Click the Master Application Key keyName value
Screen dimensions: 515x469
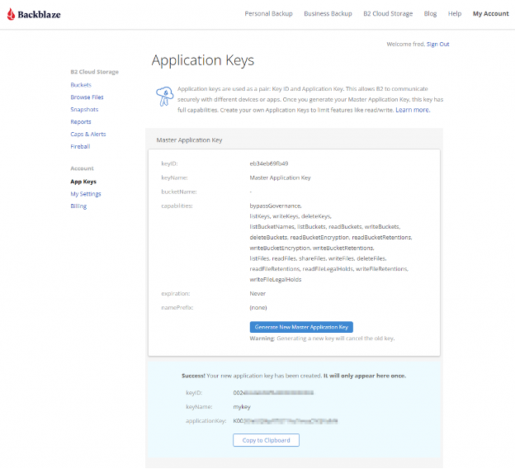click(x=280, y=178)
